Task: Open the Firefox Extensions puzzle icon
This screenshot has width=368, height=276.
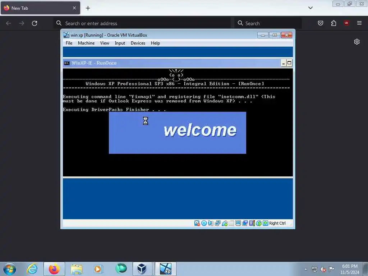Action: (333, 23)
